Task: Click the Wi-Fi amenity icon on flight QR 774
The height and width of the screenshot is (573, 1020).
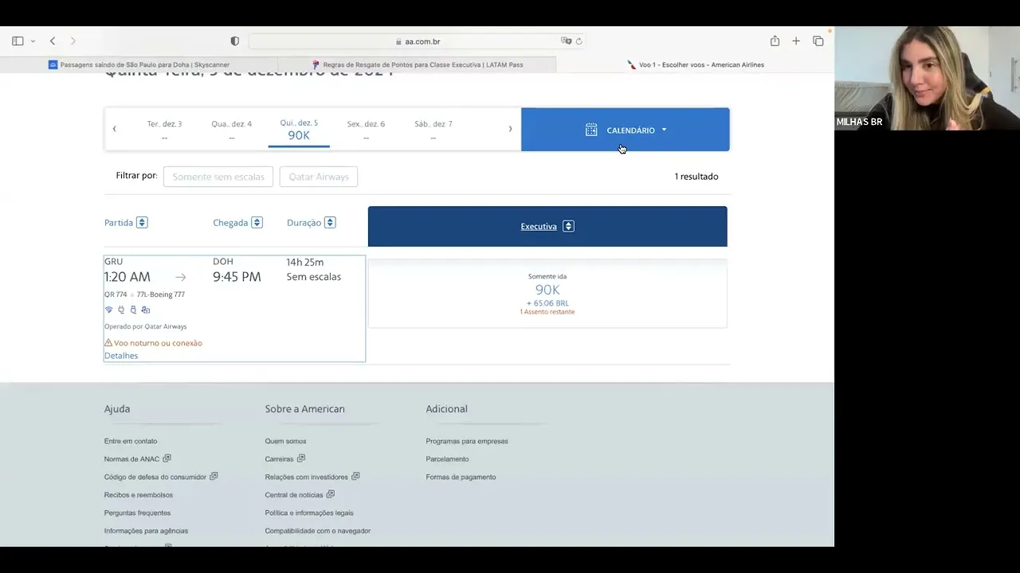Action: 109,310
